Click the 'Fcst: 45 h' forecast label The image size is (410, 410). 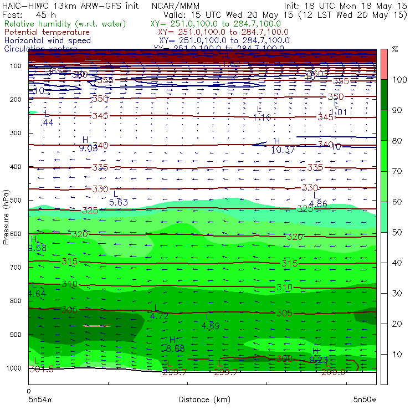[x=29, y=15]
